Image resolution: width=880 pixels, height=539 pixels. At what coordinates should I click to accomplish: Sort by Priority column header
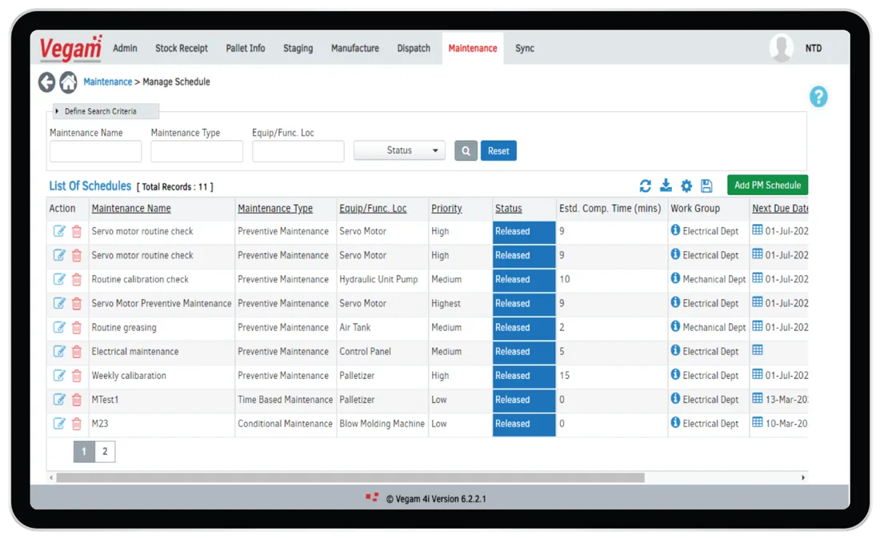pos(446,208)
